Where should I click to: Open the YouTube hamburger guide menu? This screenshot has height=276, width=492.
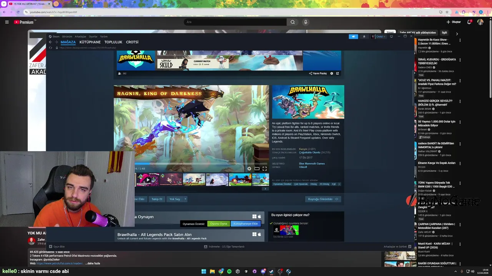click(7, 22)
